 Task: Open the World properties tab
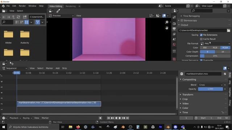(174, 44)
